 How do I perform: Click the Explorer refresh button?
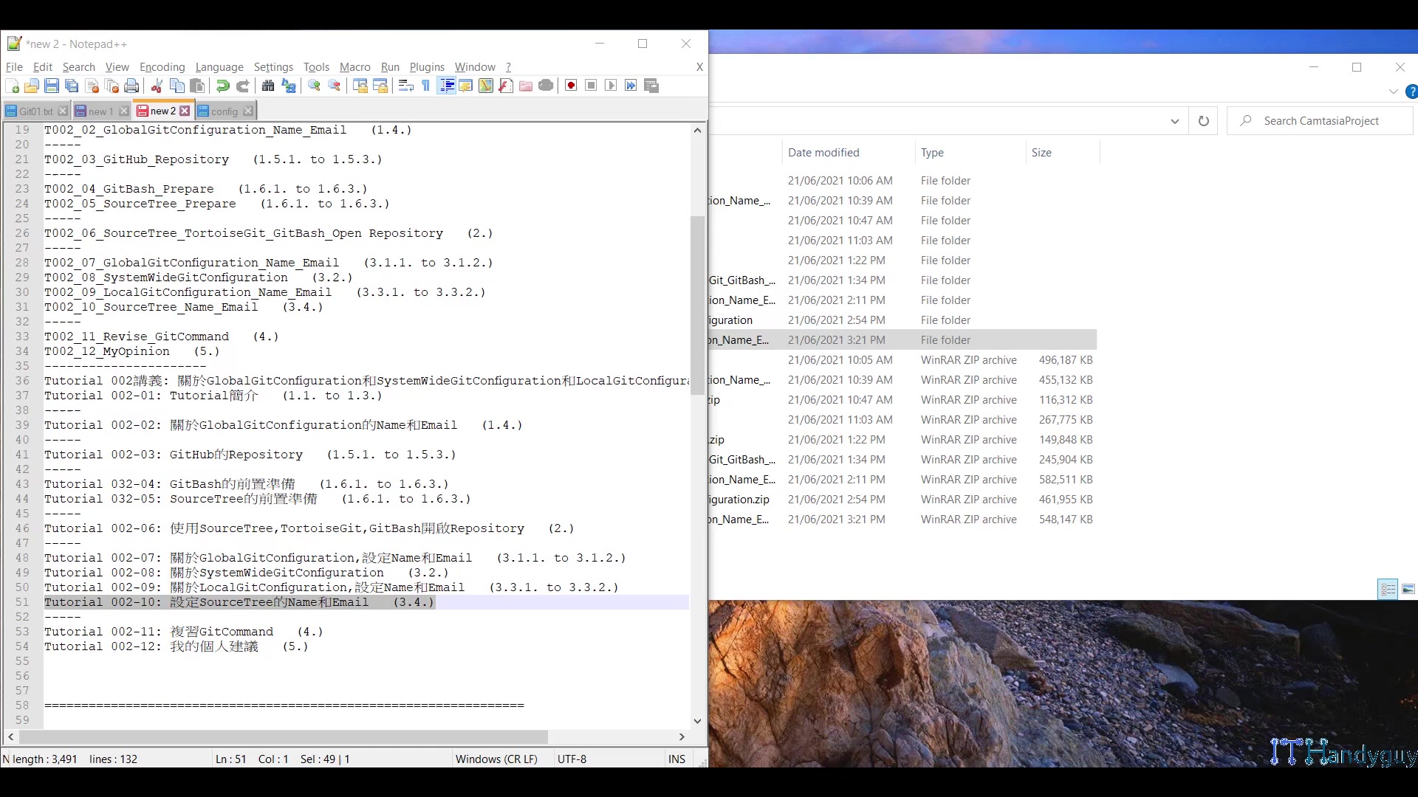(x=1203, y=121)
